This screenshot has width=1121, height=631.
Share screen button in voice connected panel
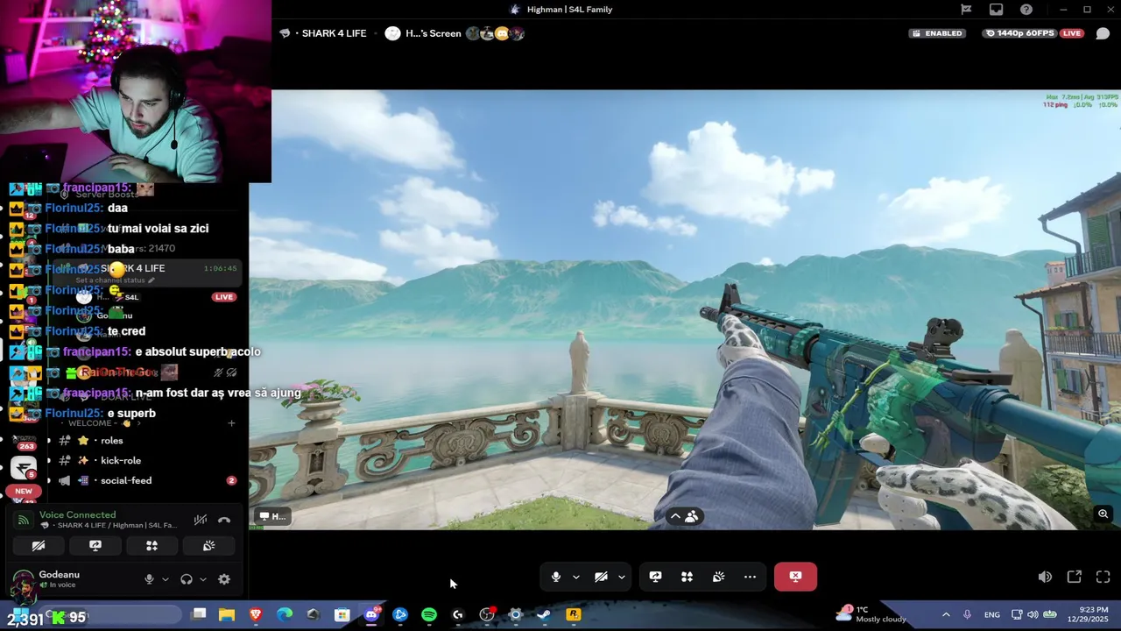click(x=95, y=545)
